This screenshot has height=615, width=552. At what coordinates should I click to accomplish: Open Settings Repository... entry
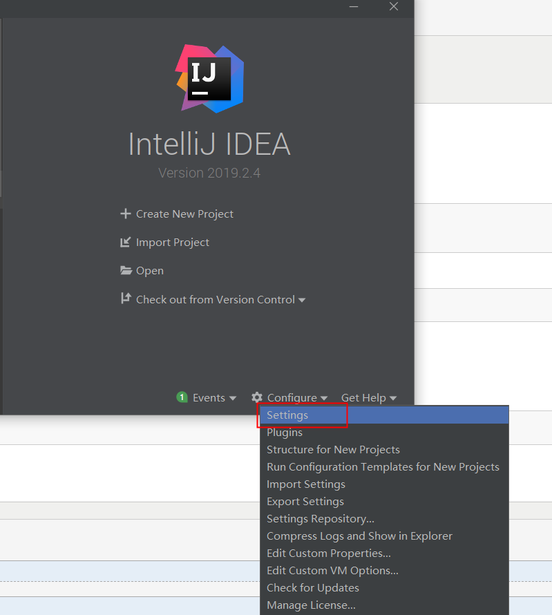(x=384, y=518)
